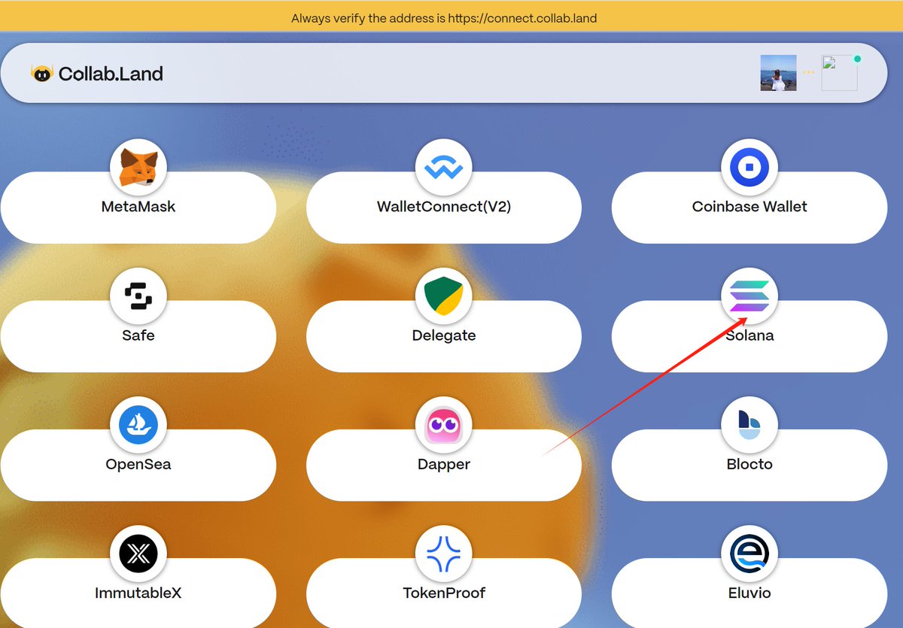Click the TokenProof star icon
This screenshot has width=903, height=628.
444,555
